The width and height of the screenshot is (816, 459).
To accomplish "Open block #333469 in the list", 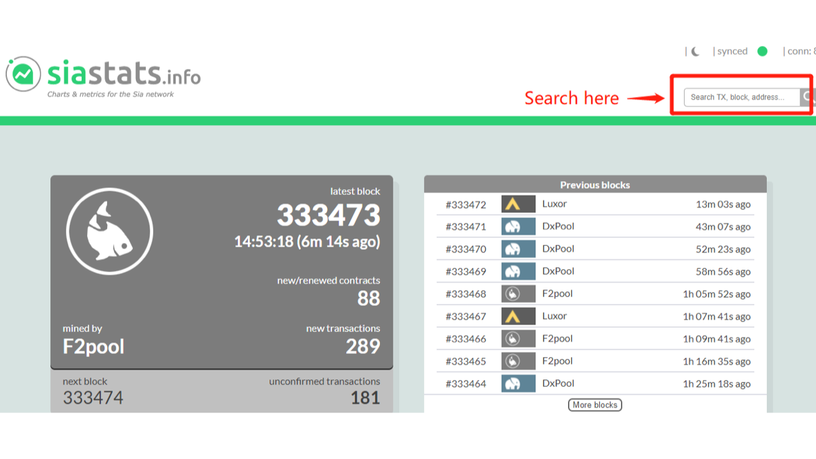I will point(466,272).
